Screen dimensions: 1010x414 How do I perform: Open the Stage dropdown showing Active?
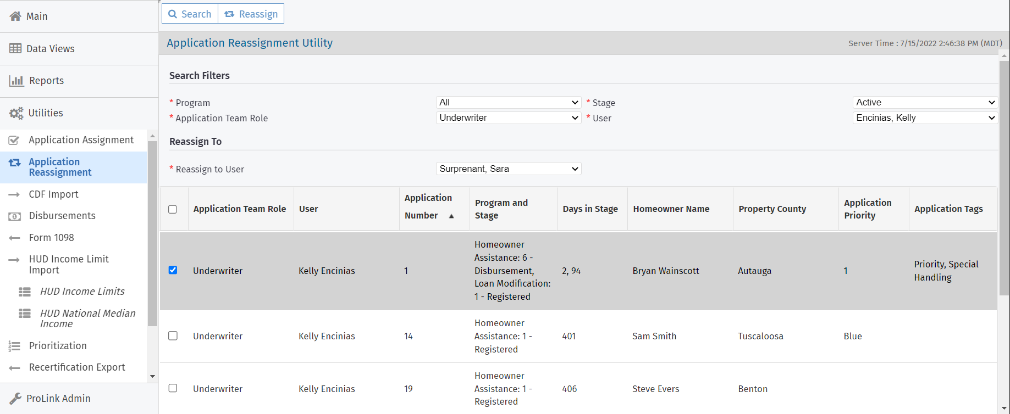pyautogui.click(x=925, y=103)
